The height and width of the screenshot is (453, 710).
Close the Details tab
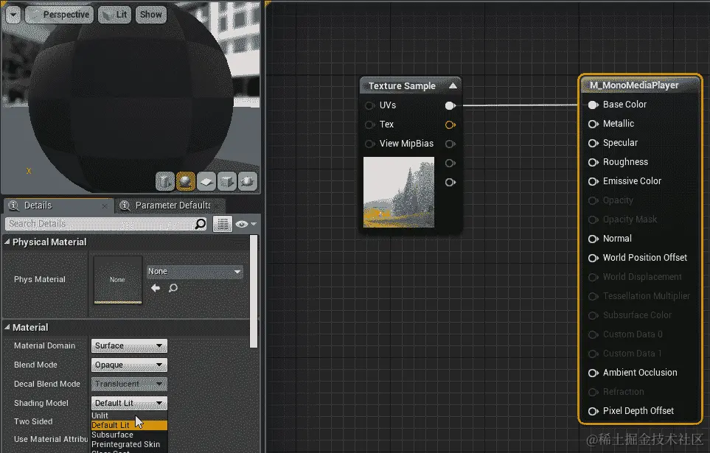click(105, 206)
